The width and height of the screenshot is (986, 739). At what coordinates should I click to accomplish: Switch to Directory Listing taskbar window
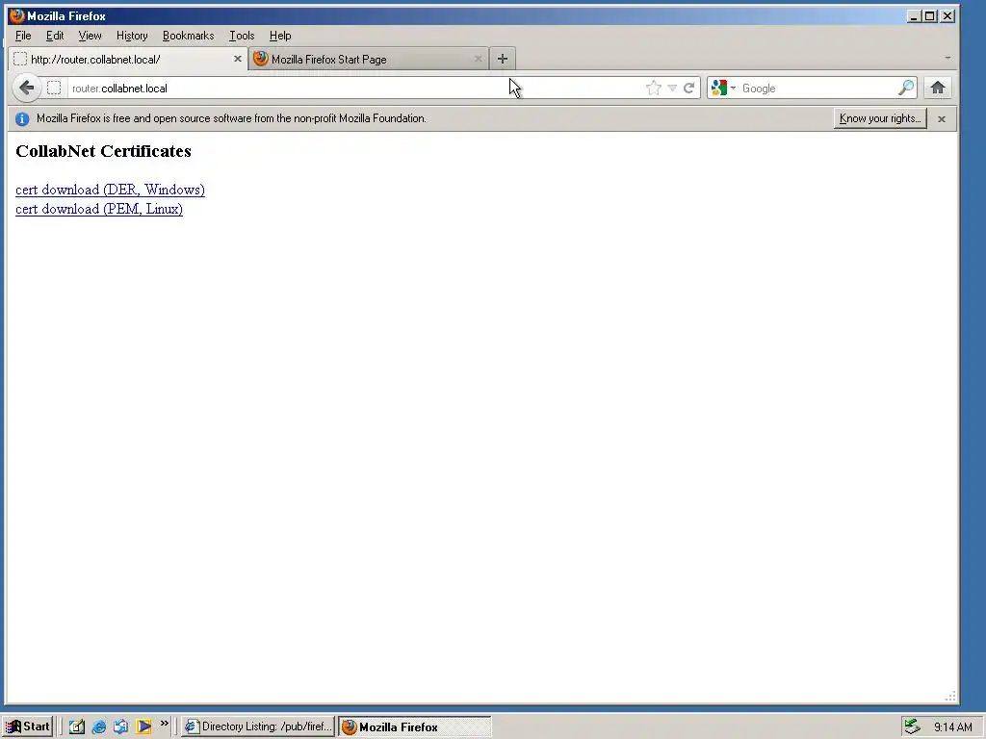point(258,726)
